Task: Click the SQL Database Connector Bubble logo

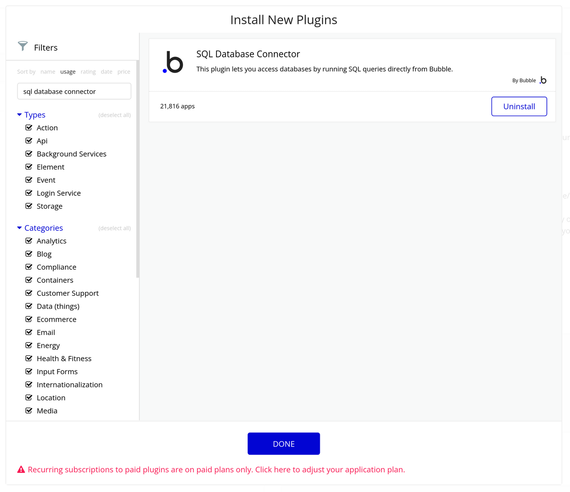Action: tap(173, 62)
